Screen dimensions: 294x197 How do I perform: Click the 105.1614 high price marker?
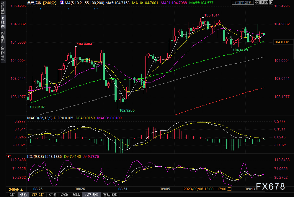click(x=212, y=15)
